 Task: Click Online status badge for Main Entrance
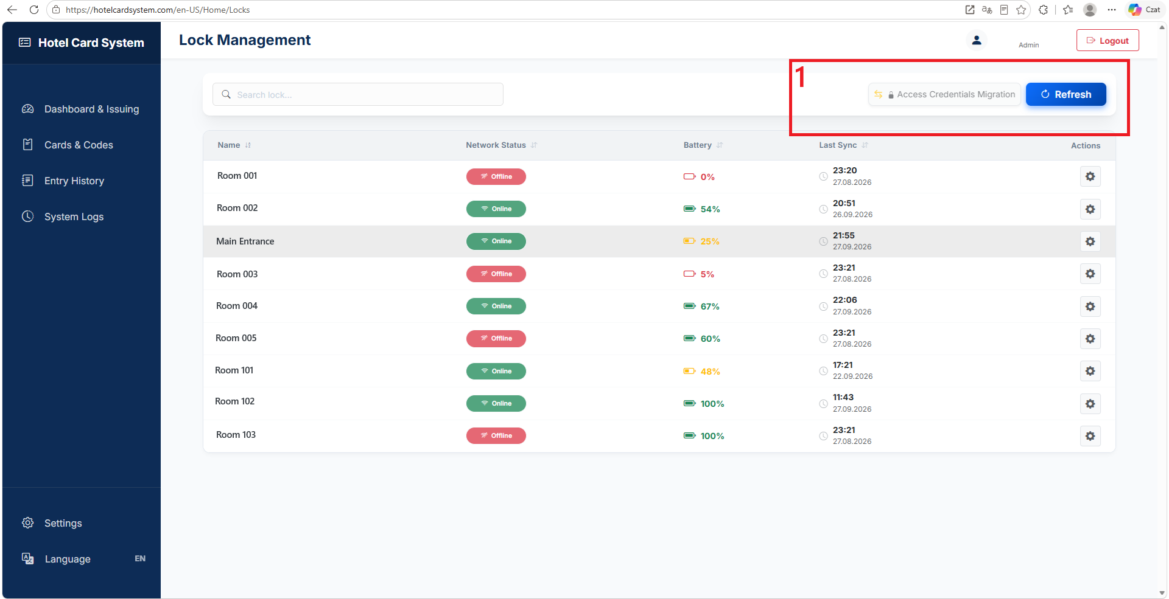tap(496, 241)
